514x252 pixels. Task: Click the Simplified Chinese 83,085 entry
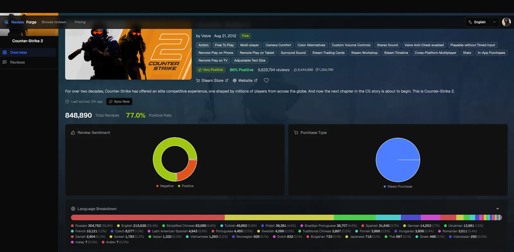(x=189, y=226)
